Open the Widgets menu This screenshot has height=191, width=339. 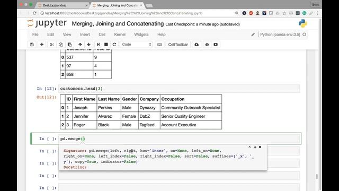[x=141, y=34]
